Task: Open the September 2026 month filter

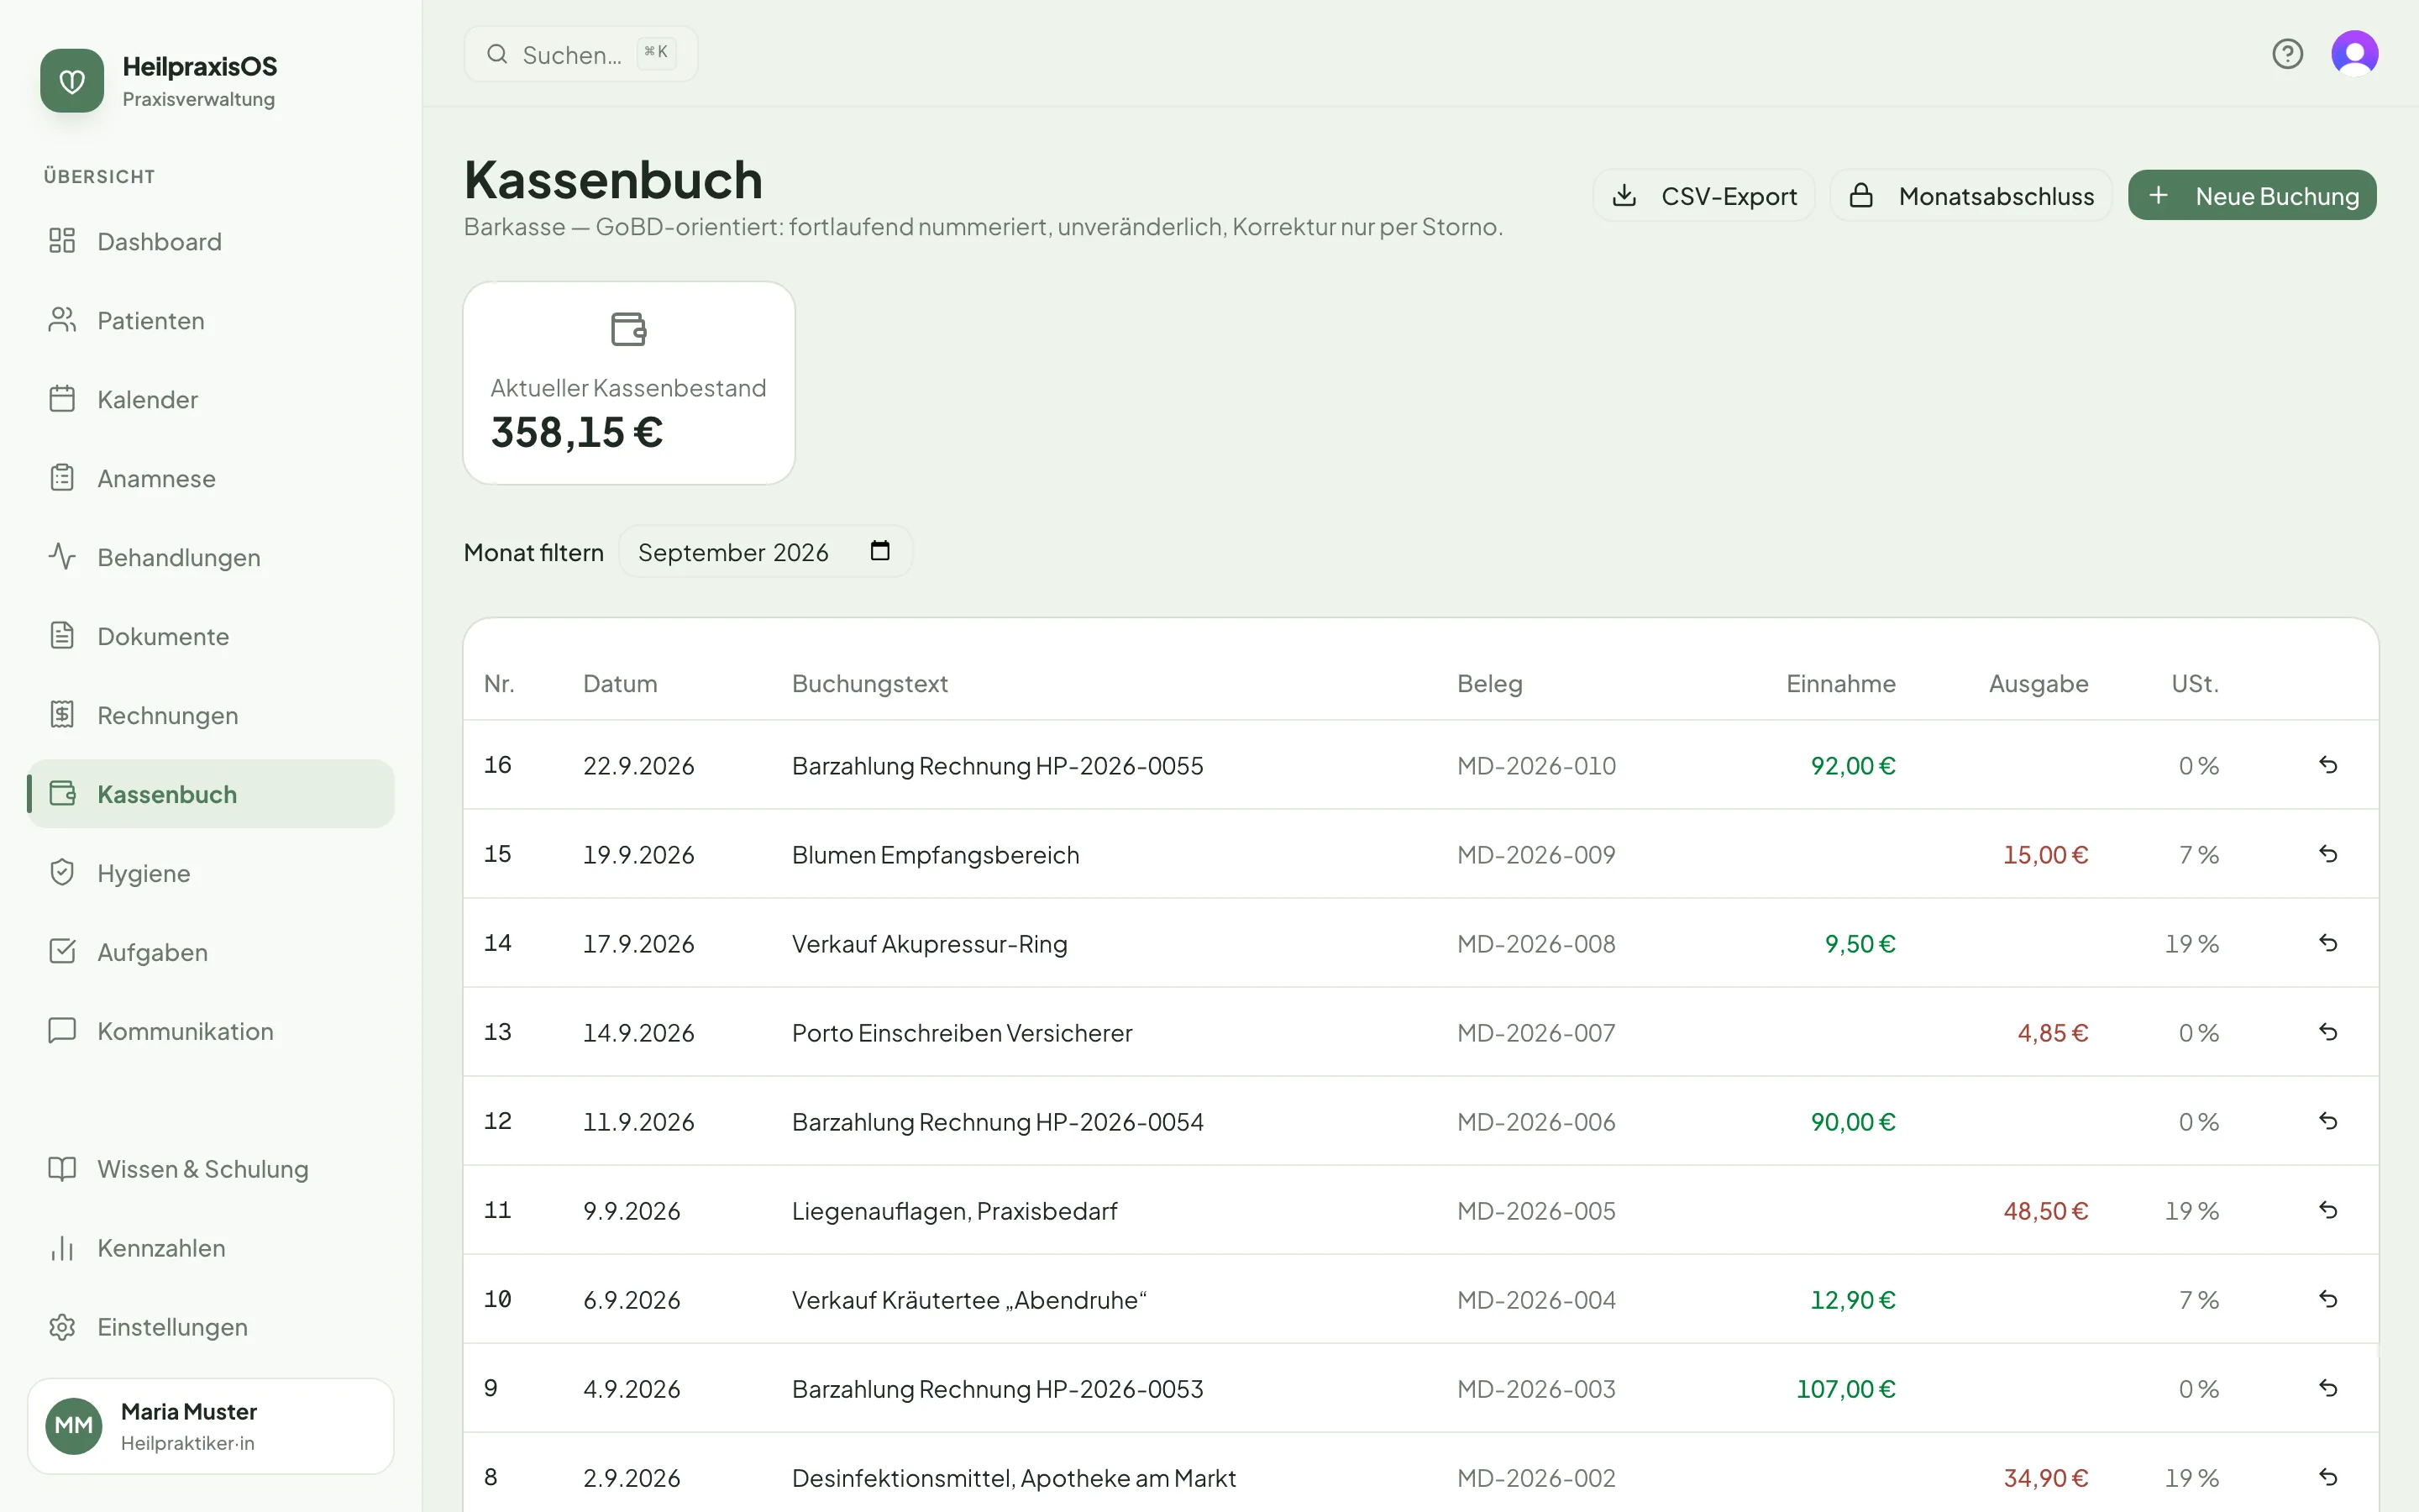Action: pyautogui.click(x=766, y=551)
